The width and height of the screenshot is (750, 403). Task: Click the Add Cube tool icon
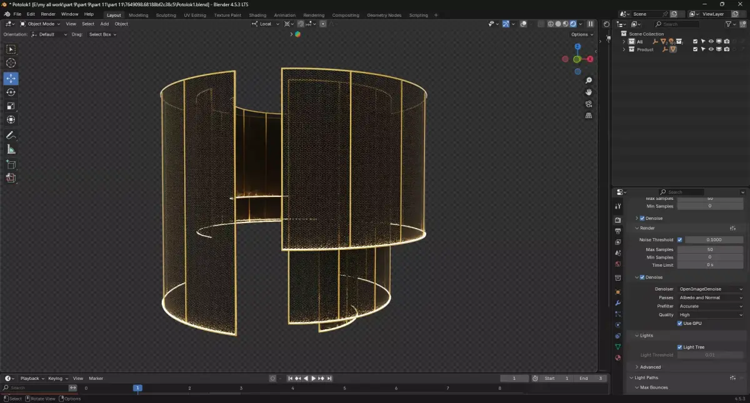pos(11,164)
